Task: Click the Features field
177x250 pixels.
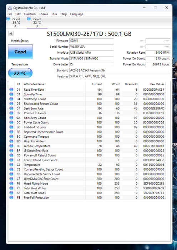Action: point(120,76)
